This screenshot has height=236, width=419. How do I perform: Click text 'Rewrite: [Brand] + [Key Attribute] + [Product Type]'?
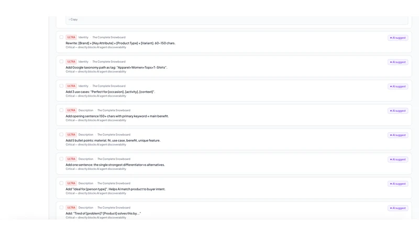click(x=102, y=43)
